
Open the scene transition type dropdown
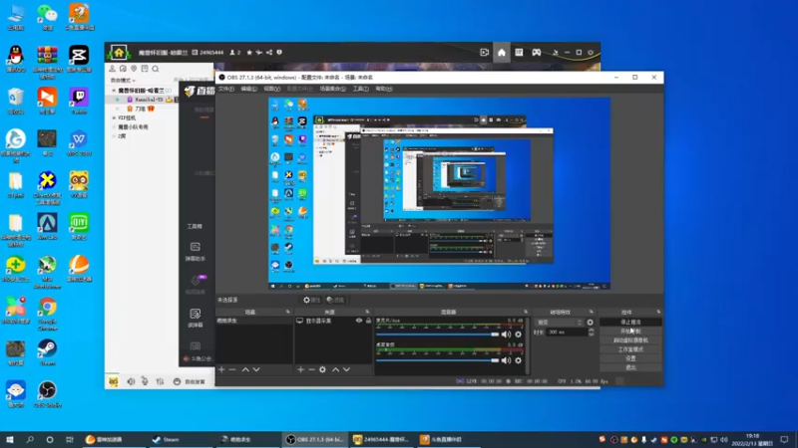[559, 322]
